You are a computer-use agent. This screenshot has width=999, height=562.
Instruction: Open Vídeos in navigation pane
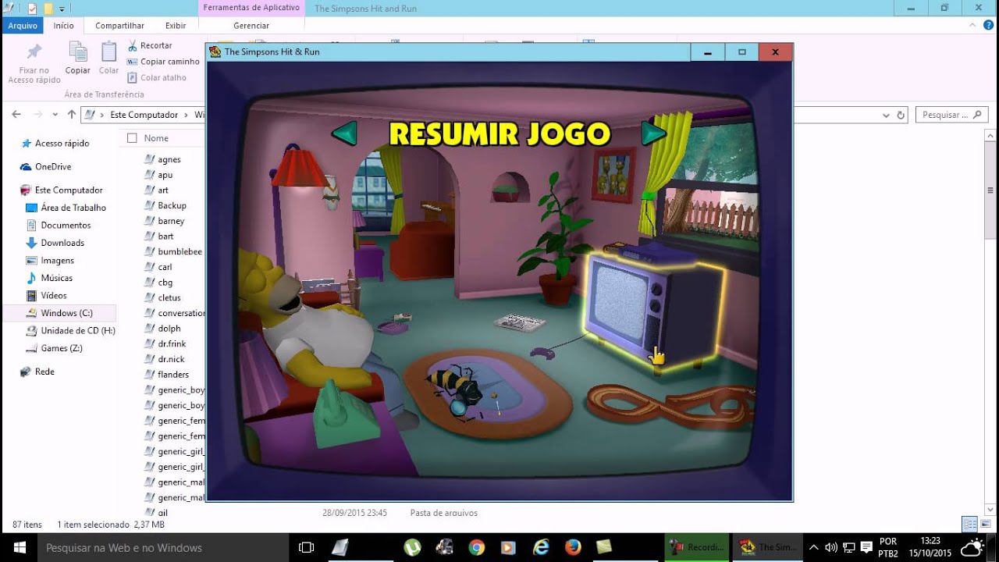coord(54,296)
